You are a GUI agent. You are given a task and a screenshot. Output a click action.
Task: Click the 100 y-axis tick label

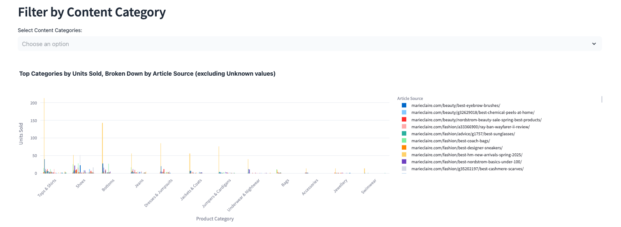pos(34,138)
